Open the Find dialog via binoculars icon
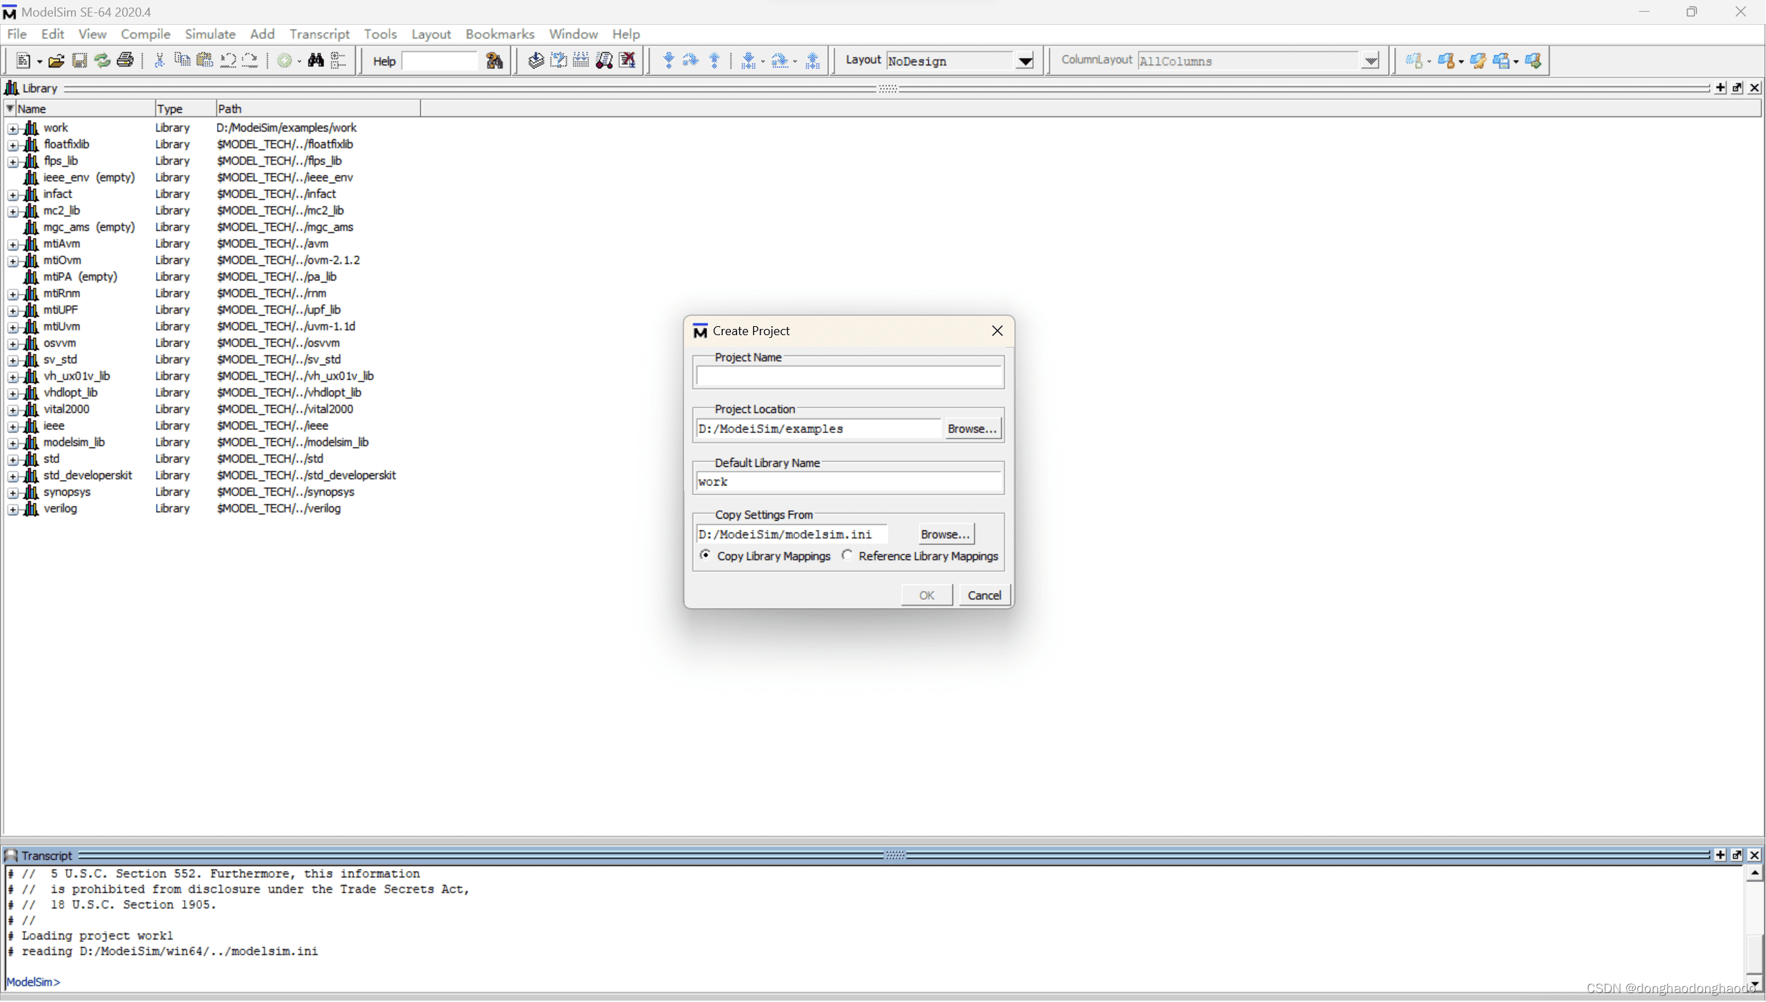Screen dimensions: 1766x1002 [x=315, y=61]
